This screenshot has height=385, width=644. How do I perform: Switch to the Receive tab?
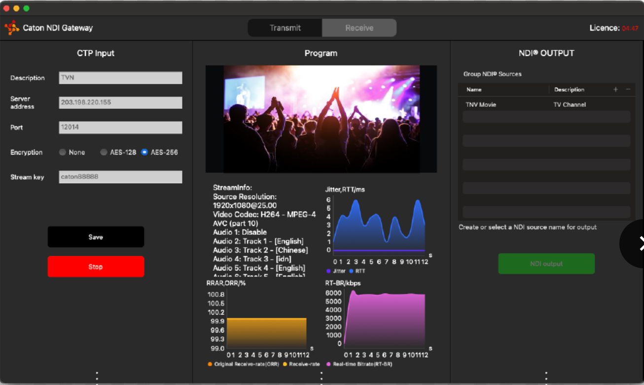pos(359,28)
